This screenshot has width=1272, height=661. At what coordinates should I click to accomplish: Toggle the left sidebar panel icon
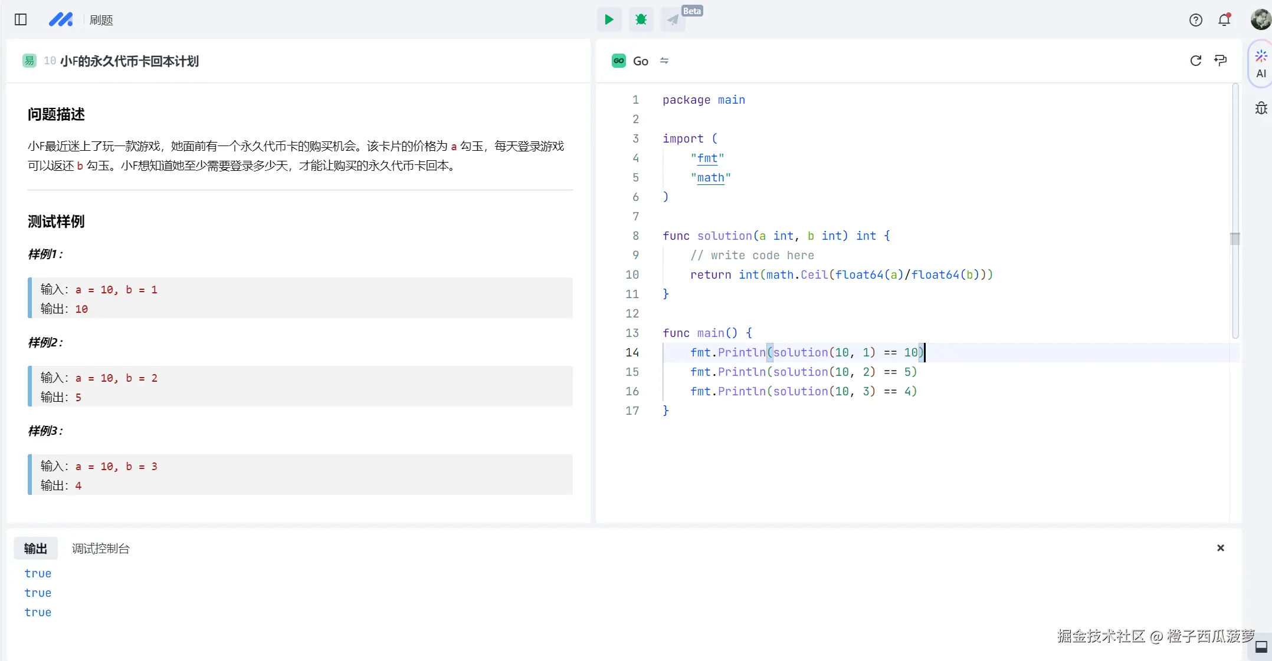click(21, 20)
